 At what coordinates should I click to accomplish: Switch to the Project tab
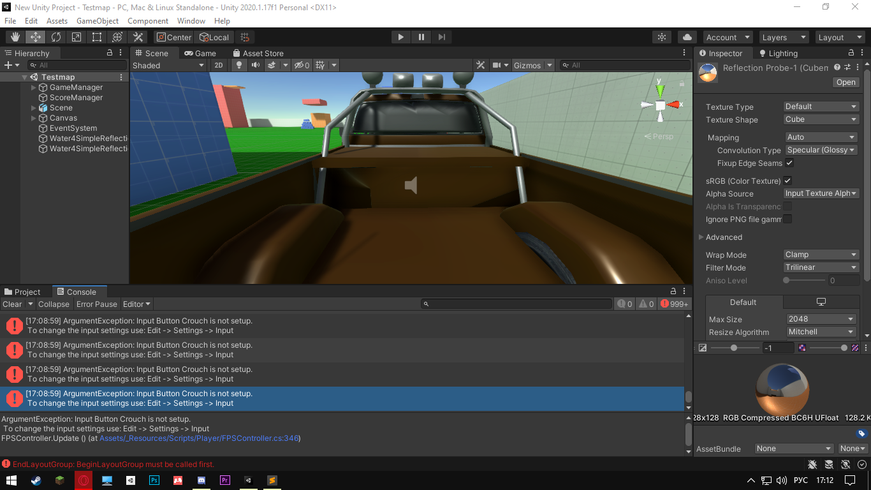22,292
